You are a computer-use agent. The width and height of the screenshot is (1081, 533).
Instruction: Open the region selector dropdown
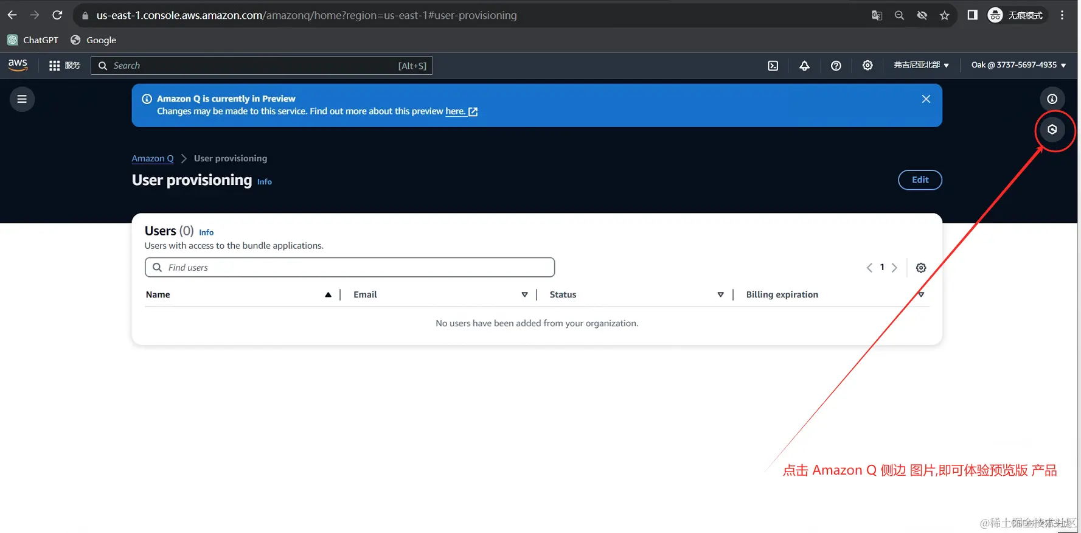pos(921,65)
